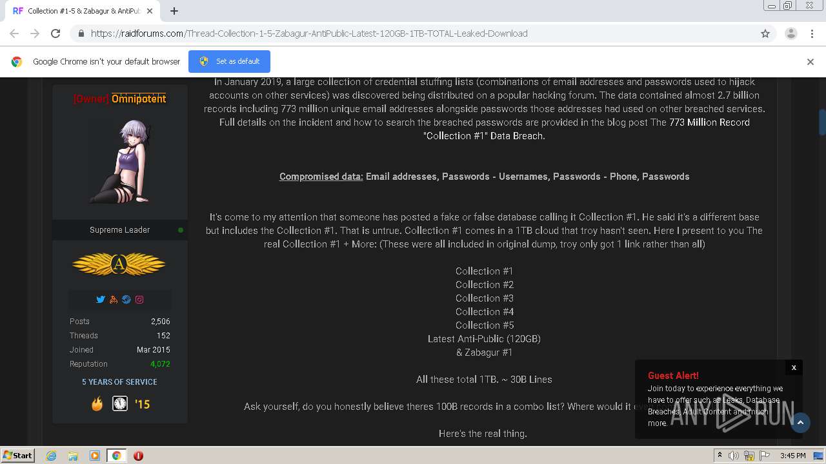826x464 pixels.
Task: Click the '15 year badge
Action: point(142,404)
